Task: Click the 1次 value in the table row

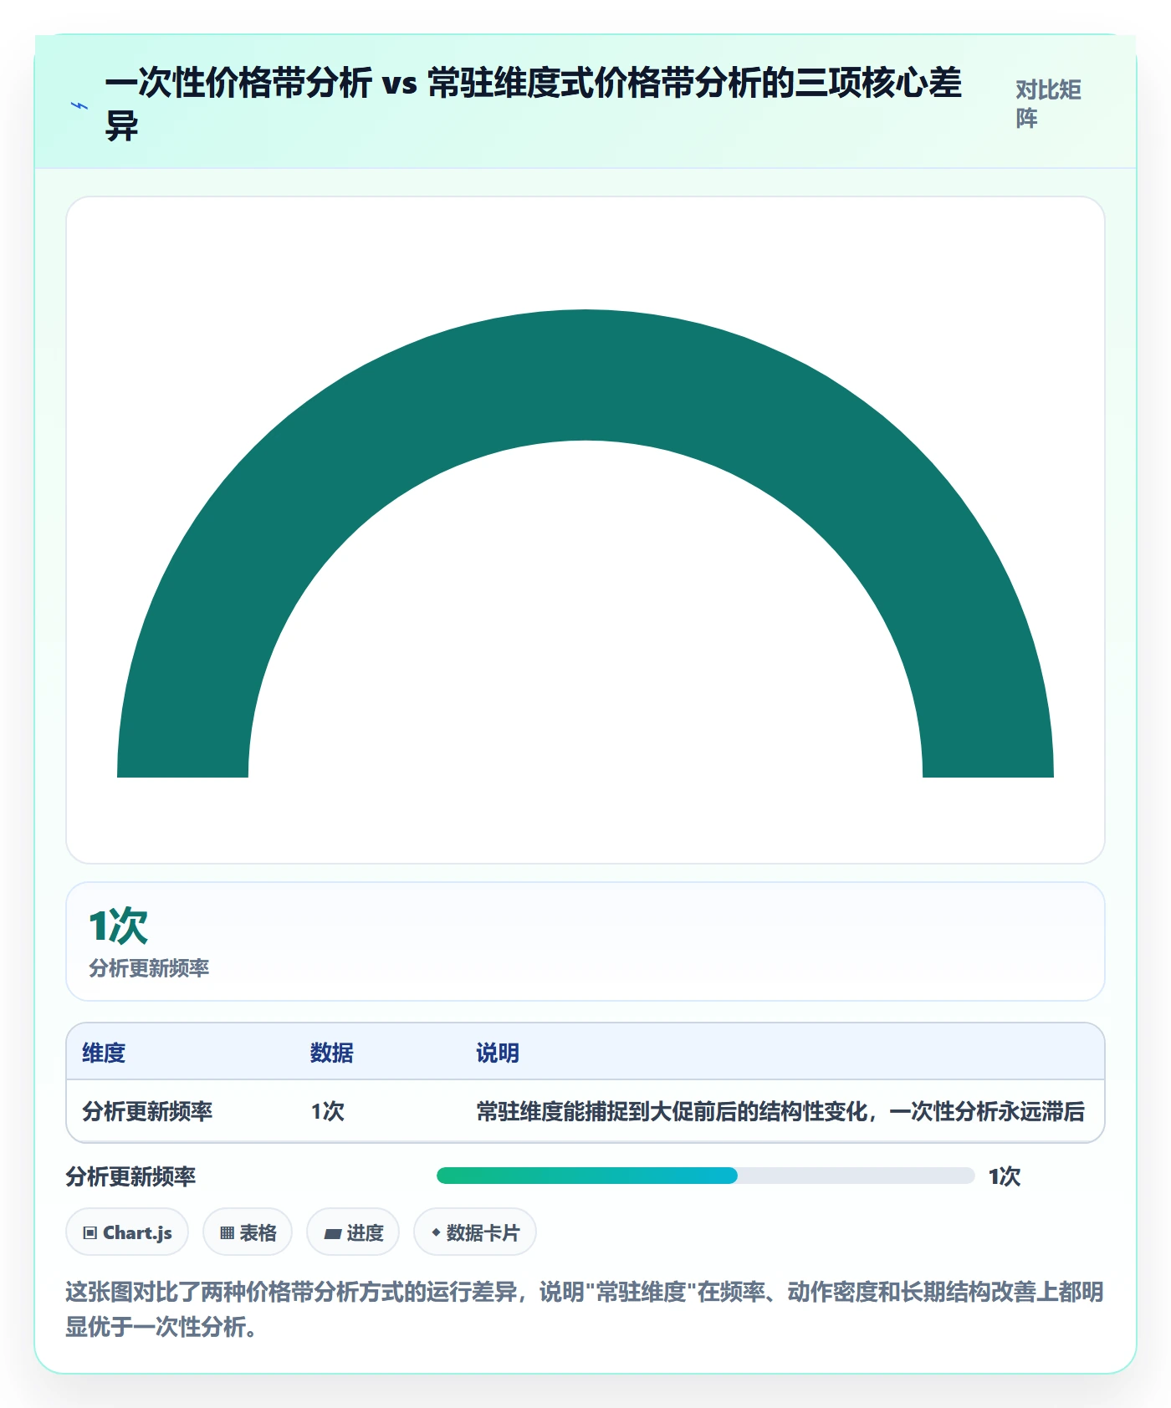Action: (x=328, y=1111)
